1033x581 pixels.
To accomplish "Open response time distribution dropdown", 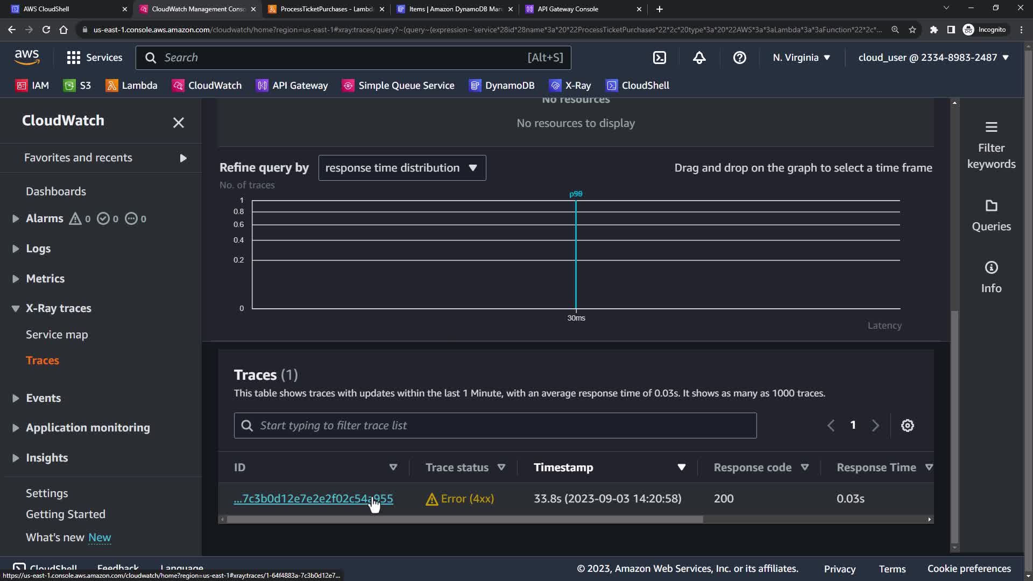I will (402, 168).
